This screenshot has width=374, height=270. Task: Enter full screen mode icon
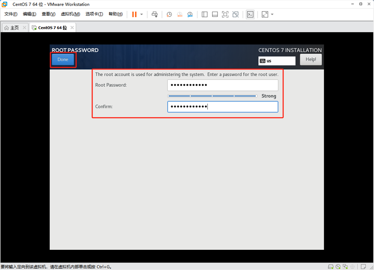click(x=225, y=14)
